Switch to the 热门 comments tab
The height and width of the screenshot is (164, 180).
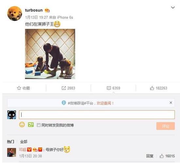tap(10, 142)
